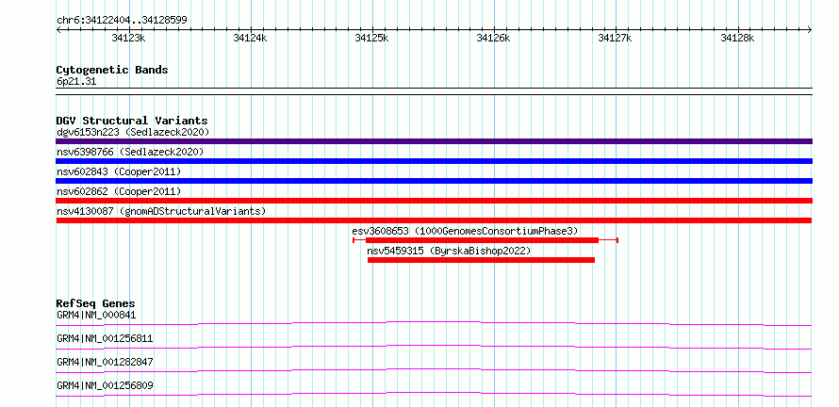The height and width of the screenshot is (407, 839).
Task: Click the 34126k ruler tick label
Action: [x=493, y=39]
